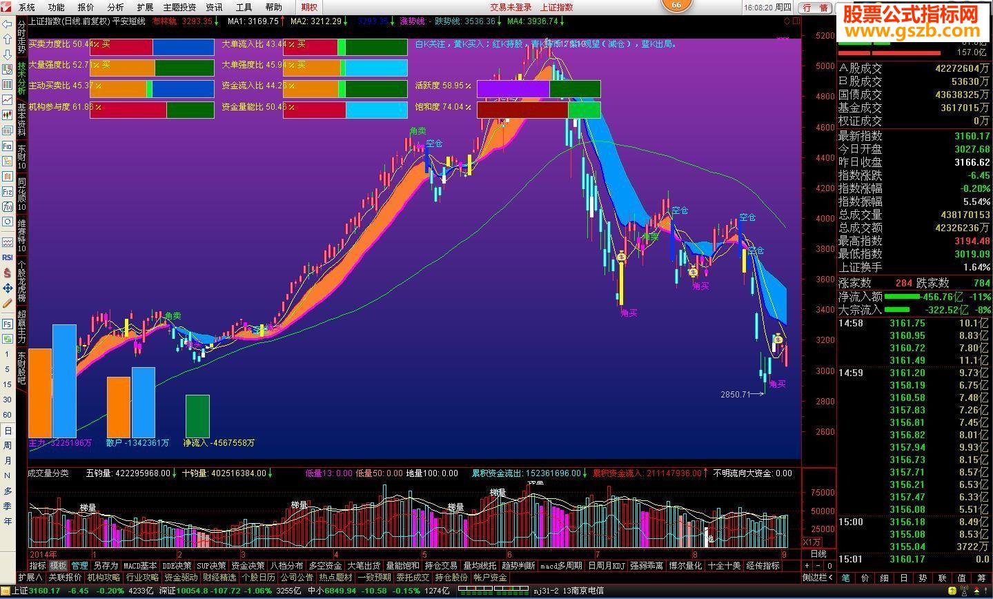Select the 周 weekly period button
This screenshot has height=599, width=993.
pyautogui.click(x=7, y=446)
